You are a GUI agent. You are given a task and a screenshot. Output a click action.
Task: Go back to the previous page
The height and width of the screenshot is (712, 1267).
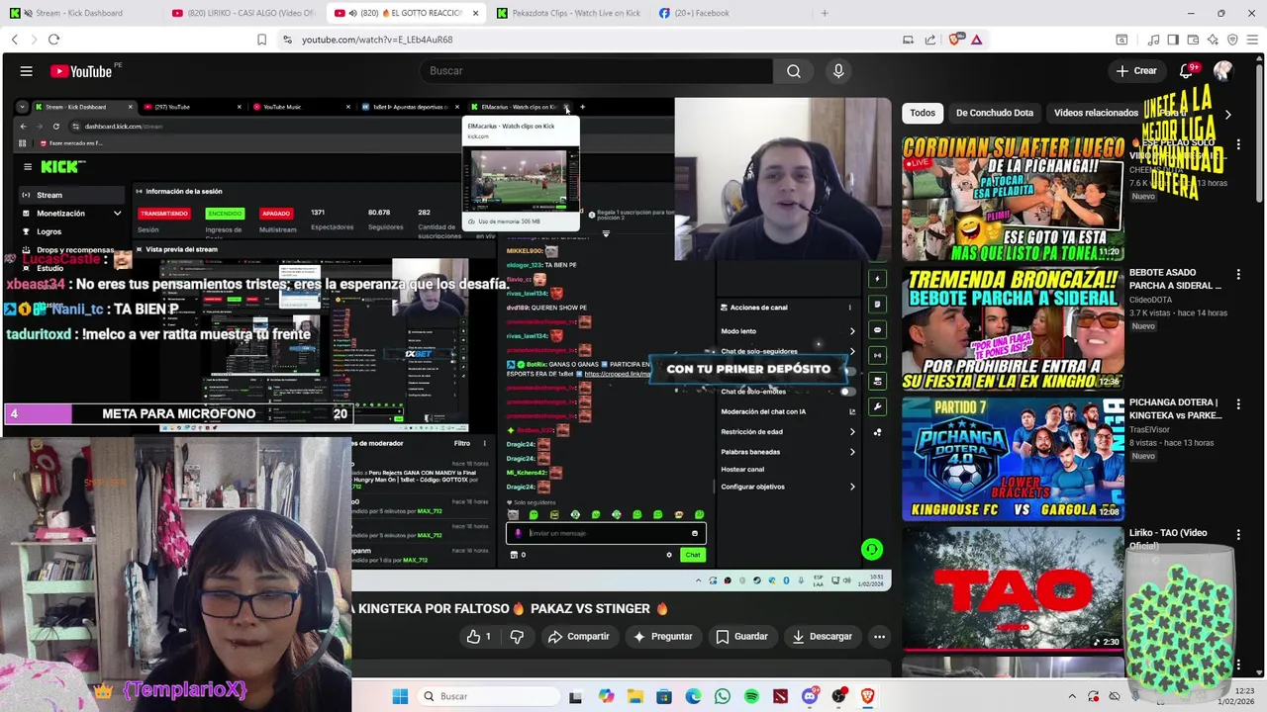click(14, 40)
